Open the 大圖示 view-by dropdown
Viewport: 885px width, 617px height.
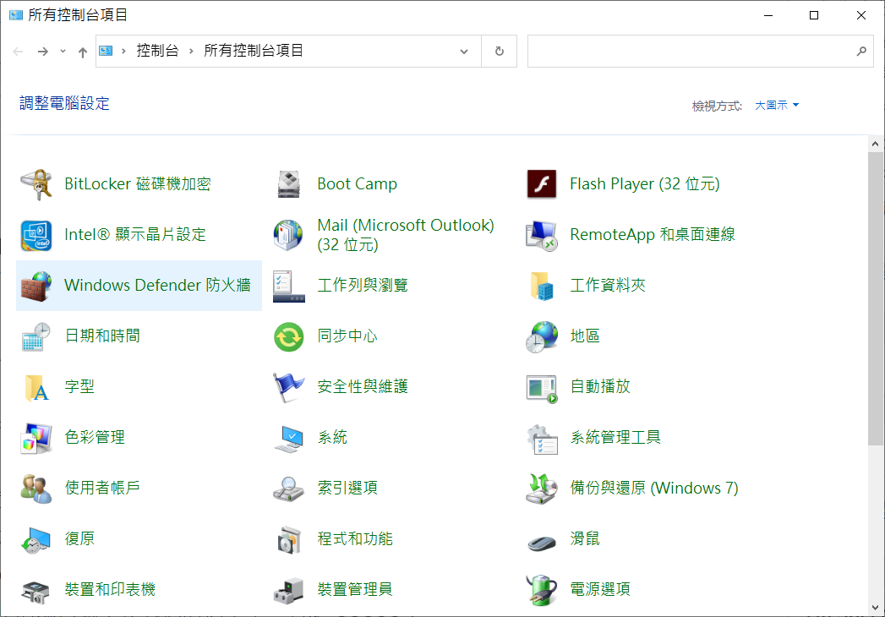click(777, 105)
